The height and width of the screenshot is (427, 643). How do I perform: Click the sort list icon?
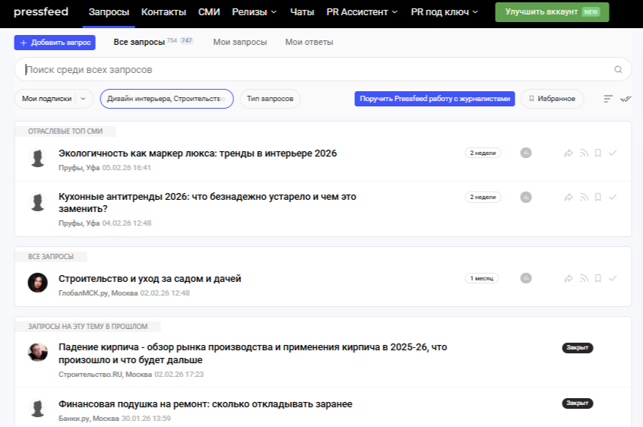[608, 99]
